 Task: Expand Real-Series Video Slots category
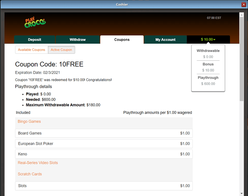tap(37, 163)
